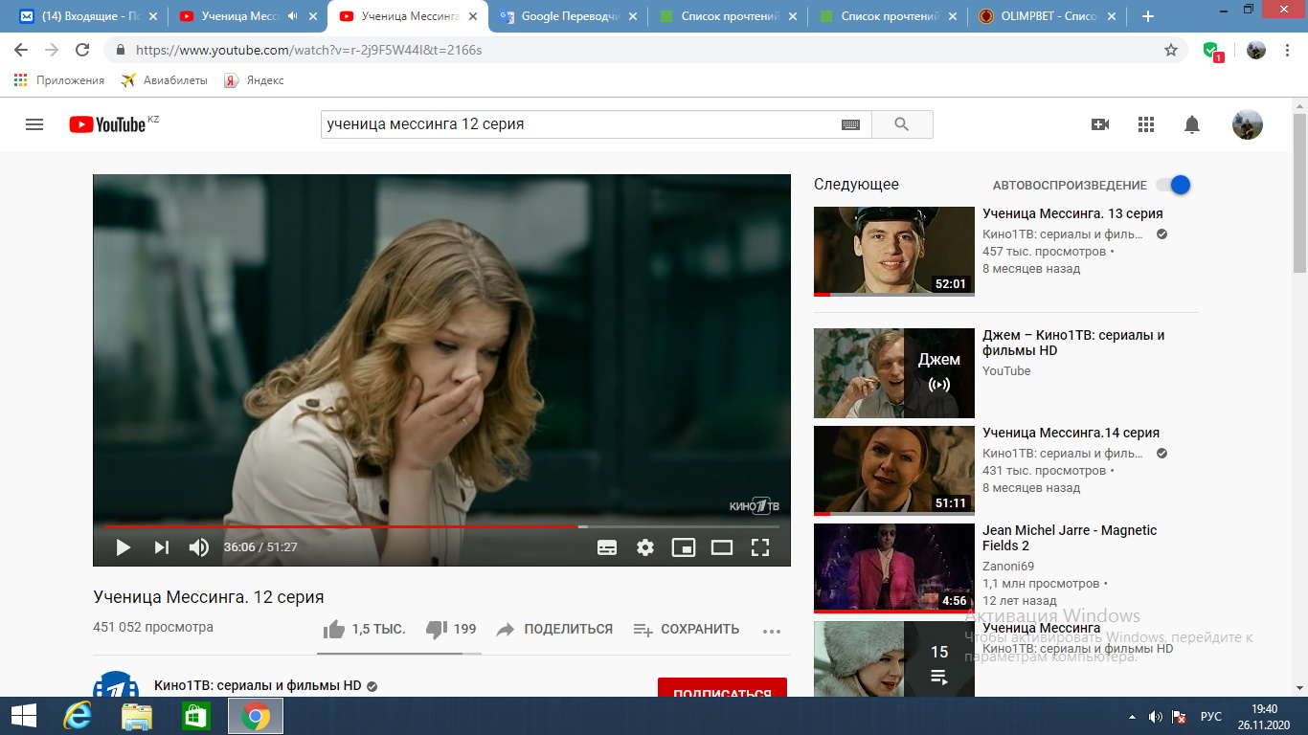Like the video with thumbs up
The width and height of the screenshot is (1308, 735).
click(334, 629)
